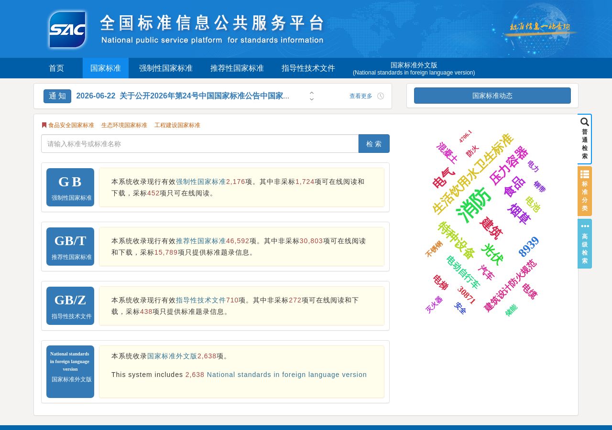Click 钢带 in the word cloud
This screenshot has height=430, width=612.
click(539, 187)
